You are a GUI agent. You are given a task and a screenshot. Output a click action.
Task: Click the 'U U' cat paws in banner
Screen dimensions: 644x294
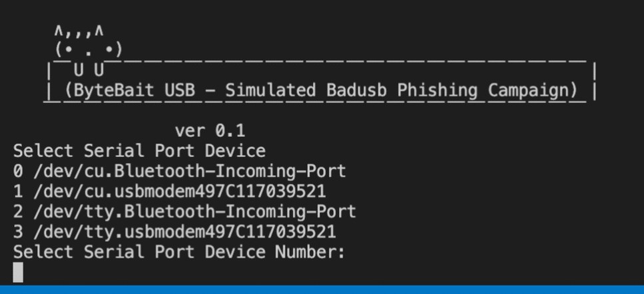coord(89,71)
